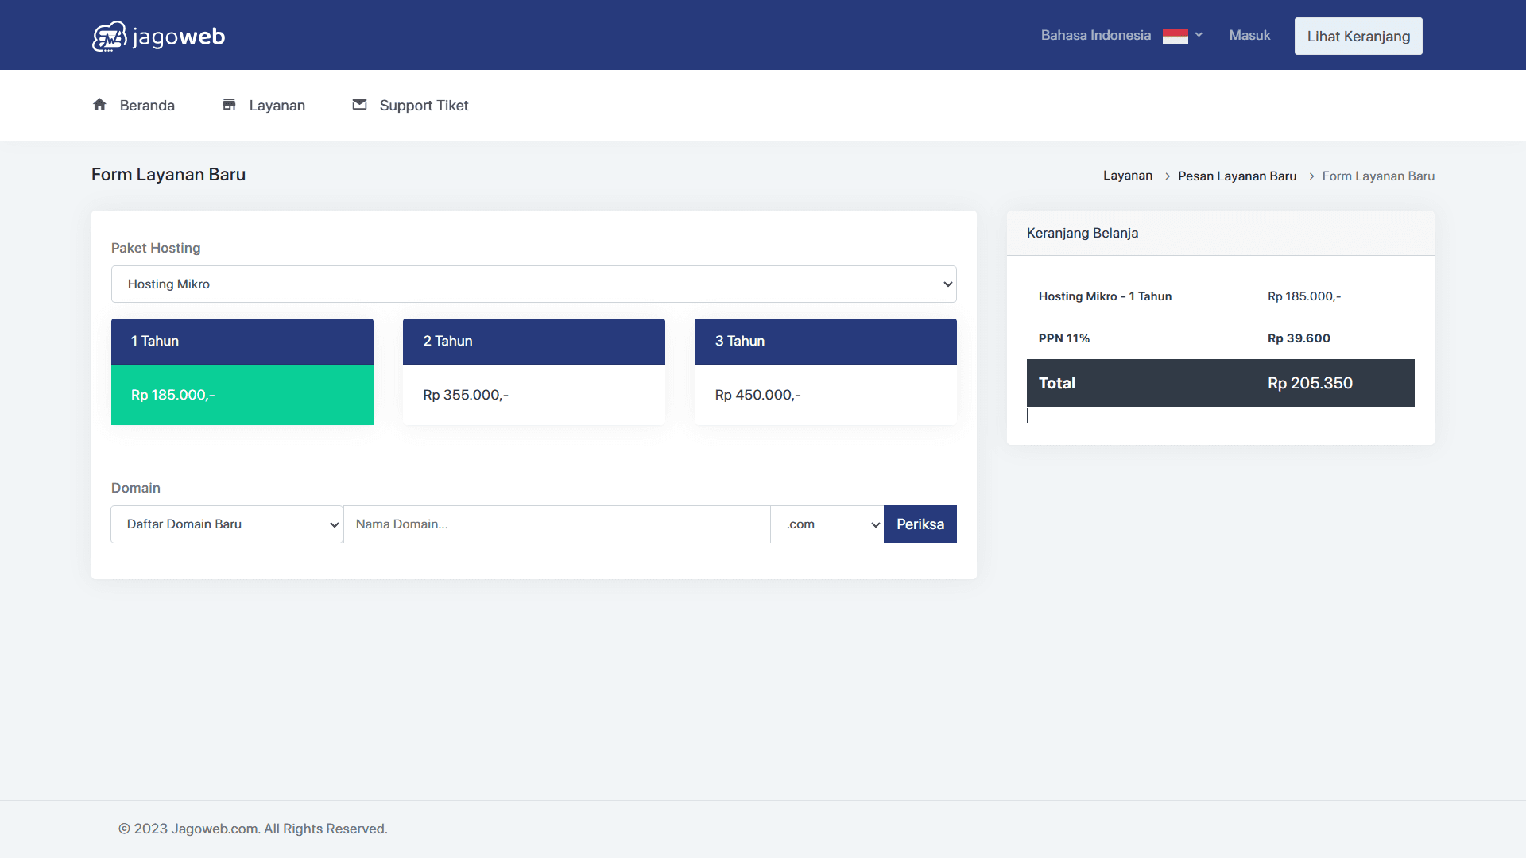Open the Paket Hosting dropdown

[534, 284]
